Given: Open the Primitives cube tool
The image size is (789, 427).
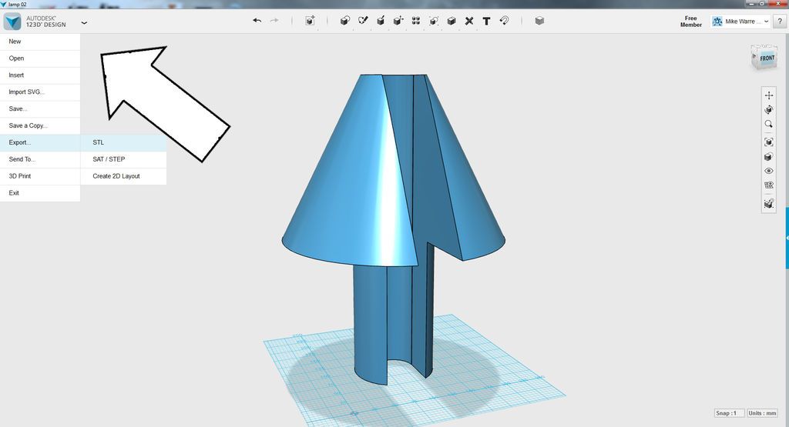Looking at the screenshot, I should coord(344,21).
